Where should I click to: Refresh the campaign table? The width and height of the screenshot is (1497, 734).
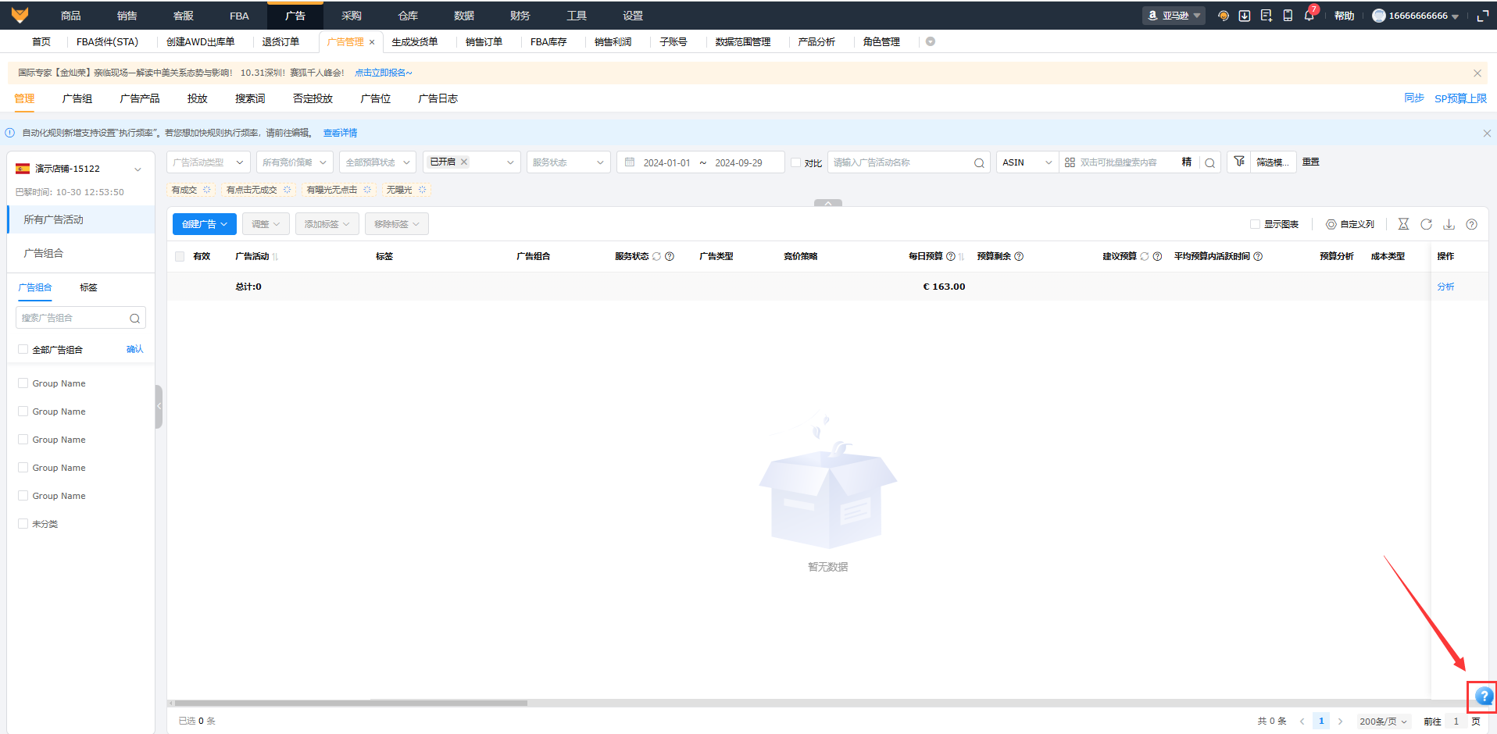(1426, 224)
